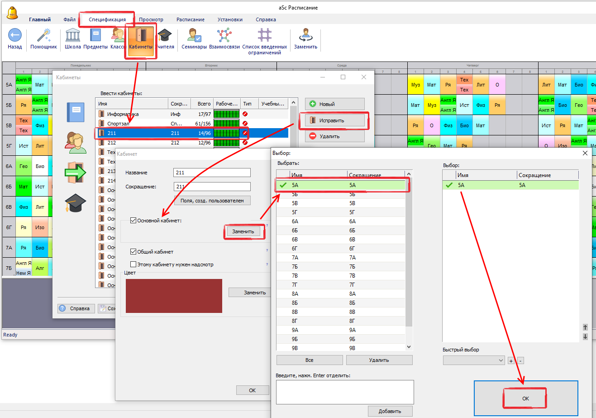Click the Всего column header
The image size is (596, 418).
pos(202,104)
